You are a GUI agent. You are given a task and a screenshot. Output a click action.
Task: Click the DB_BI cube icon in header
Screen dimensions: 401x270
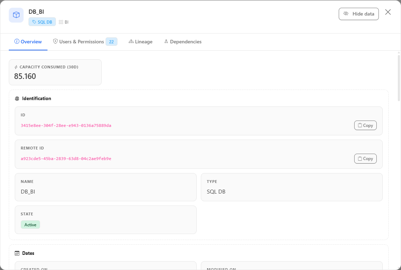(16, 15)
